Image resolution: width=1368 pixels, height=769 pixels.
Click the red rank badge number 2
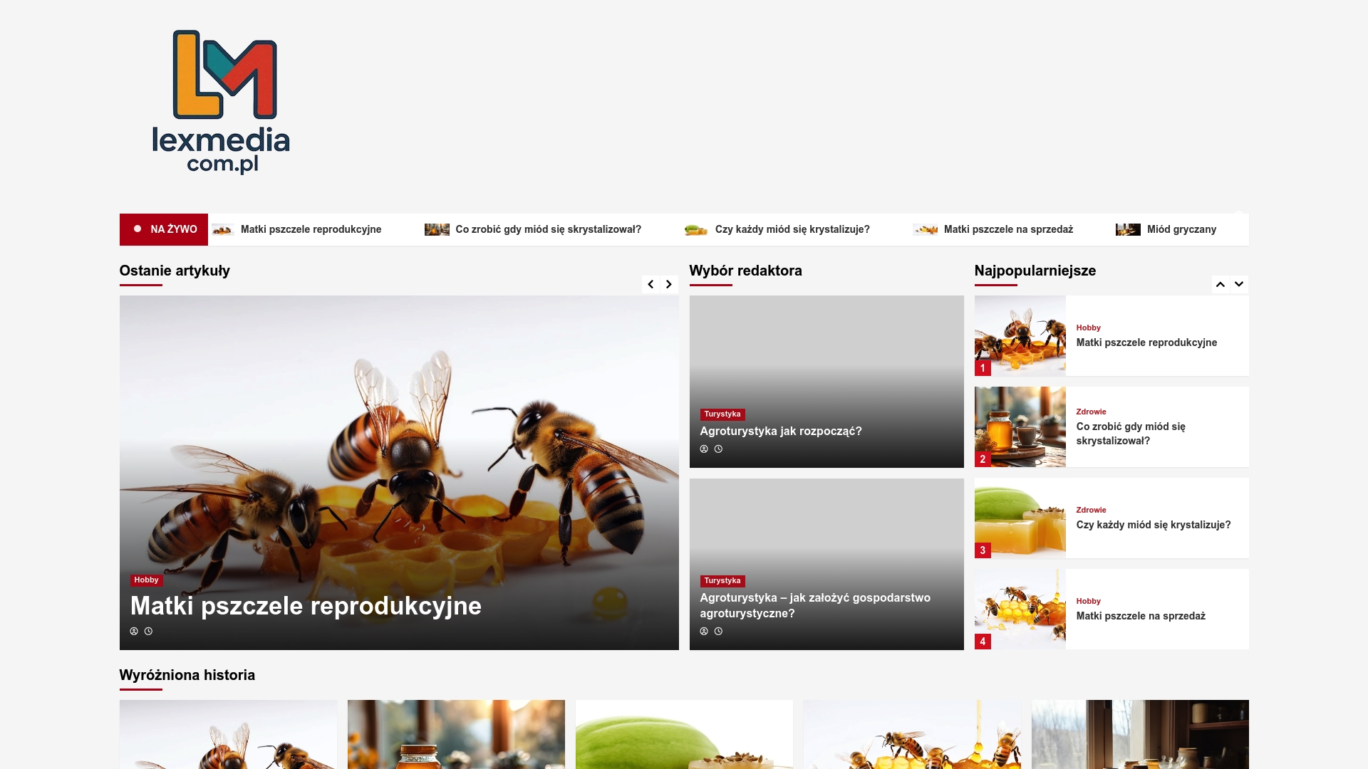983,459
